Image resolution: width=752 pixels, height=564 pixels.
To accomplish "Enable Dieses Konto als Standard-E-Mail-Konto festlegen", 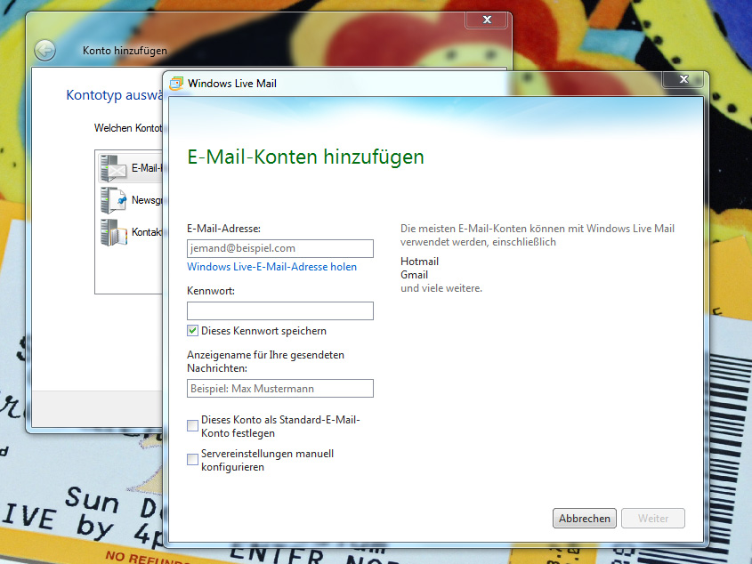I will pyautogui.click(x=192, y=426).
